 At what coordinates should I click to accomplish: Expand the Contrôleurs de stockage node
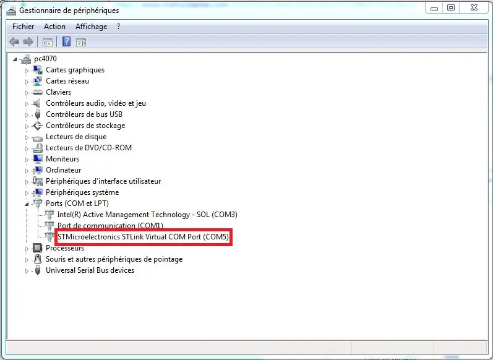pos(27,126)
